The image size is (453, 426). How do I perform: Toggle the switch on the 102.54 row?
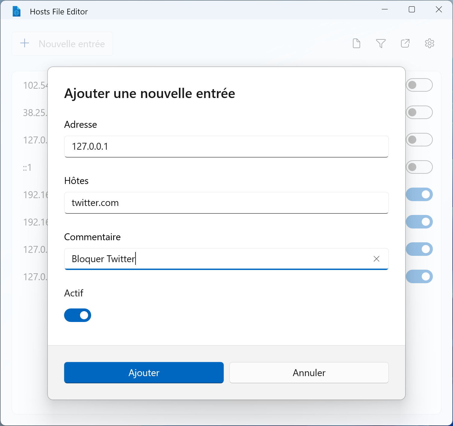(419, 85)
